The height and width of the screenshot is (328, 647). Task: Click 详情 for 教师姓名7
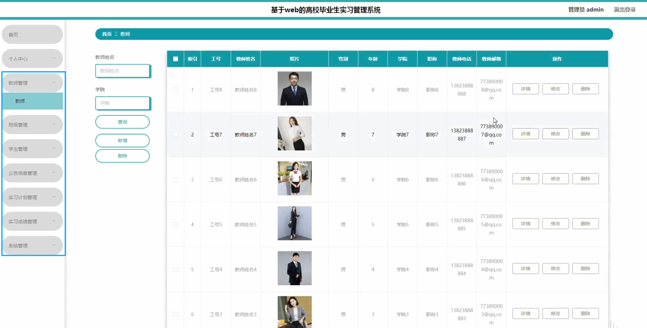[526, 133]
